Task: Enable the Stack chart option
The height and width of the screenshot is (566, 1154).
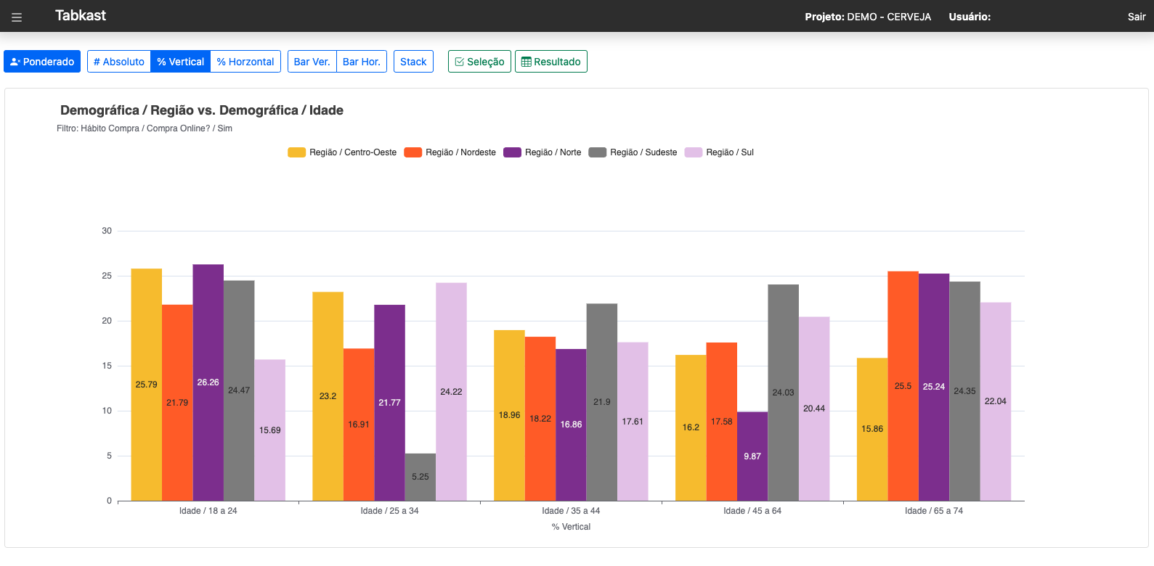Action: [413, 62]
